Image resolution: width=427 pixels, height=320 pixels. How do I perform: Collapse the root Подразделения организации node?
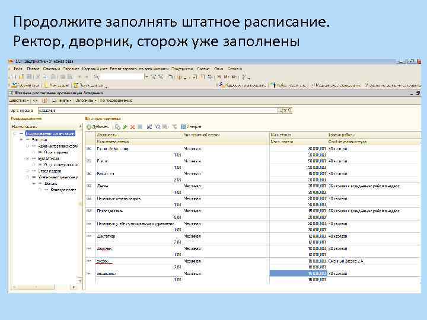pos(16,133)
